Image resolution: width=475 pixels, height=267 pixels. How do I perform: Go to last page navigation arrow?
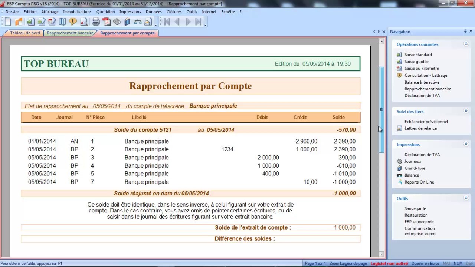pos(199,22)
